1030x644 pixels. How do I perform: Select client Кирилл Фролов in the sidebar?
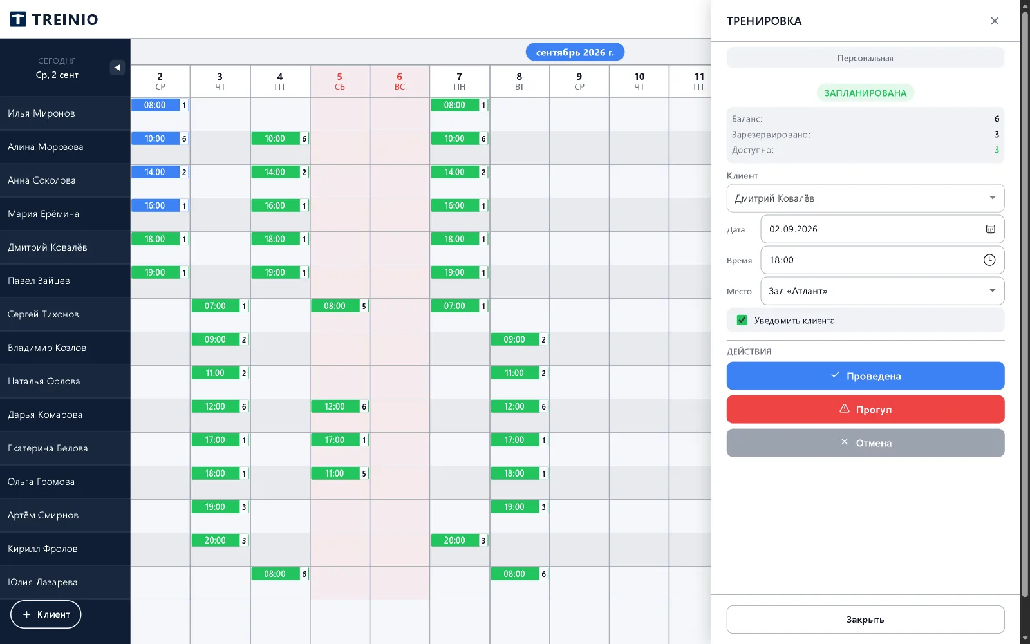point(65,549)
